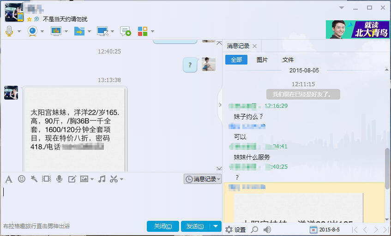
Task: Share music with the note icon
Action: [102, 179]
